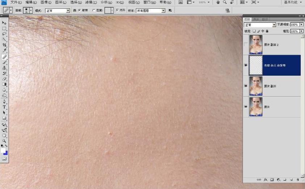Screen dimensions: 305x189
Task: Hide the 原片 layer
Action: 246,107
